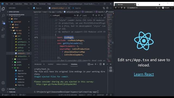Expand the replace field in find widget
The image size is (174, 98).
51,16
